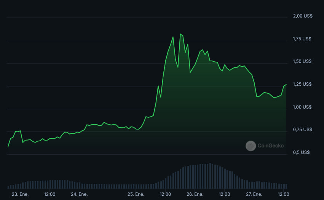Image resolution: width=324 pixels, height=200 pixels.
Task: Click the 26. Ene. date label
Action: (x=195, y=194)
